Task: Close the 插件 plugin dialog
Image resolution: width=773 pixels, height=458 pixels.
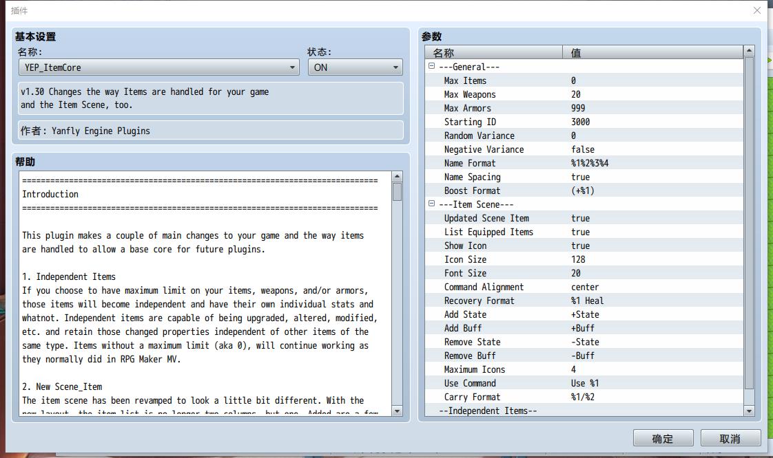Action: click(757, 10)
